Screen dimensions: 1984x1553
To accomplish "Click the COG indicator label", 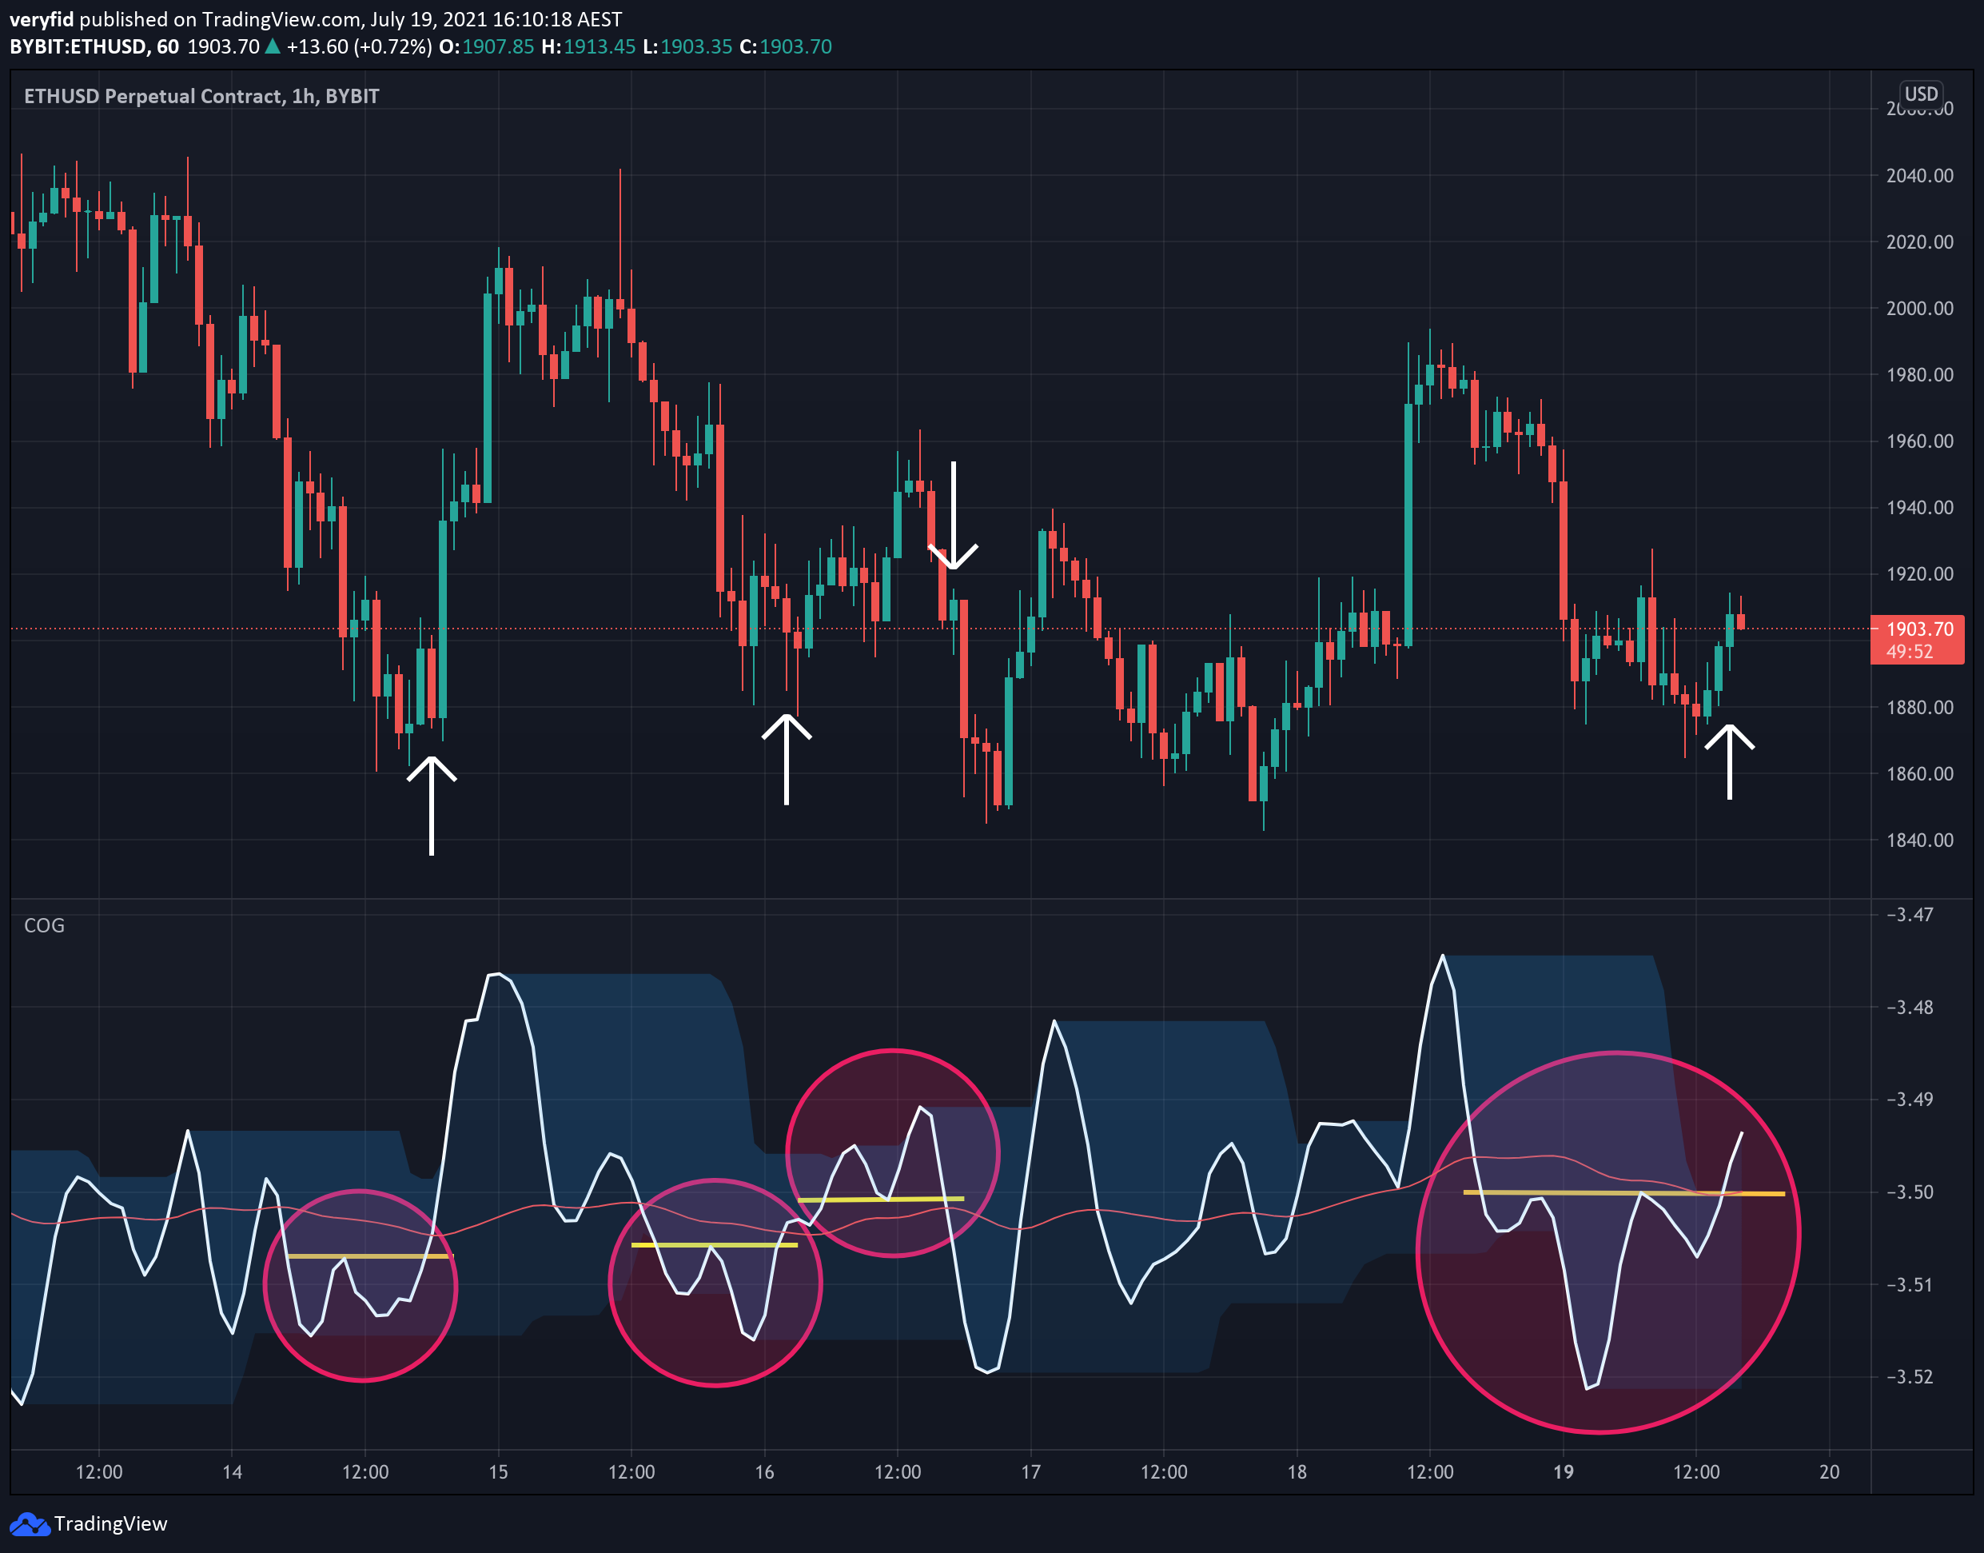I will (44, 925).
